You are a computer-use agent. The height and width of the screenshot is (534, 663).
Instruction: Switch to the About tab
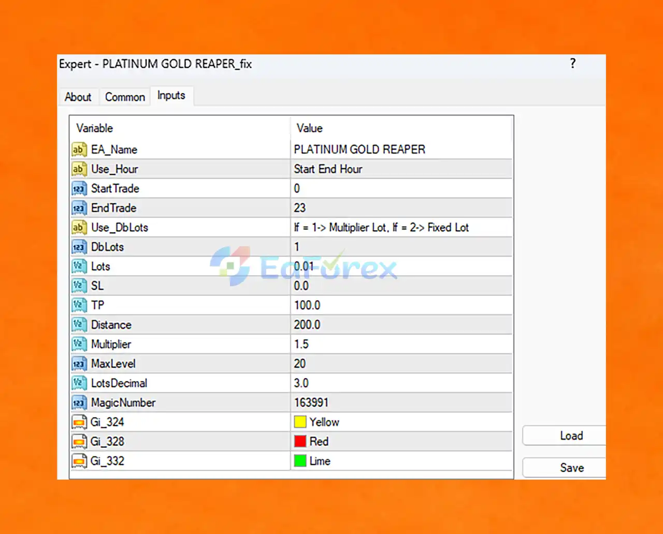pos(78,97)
